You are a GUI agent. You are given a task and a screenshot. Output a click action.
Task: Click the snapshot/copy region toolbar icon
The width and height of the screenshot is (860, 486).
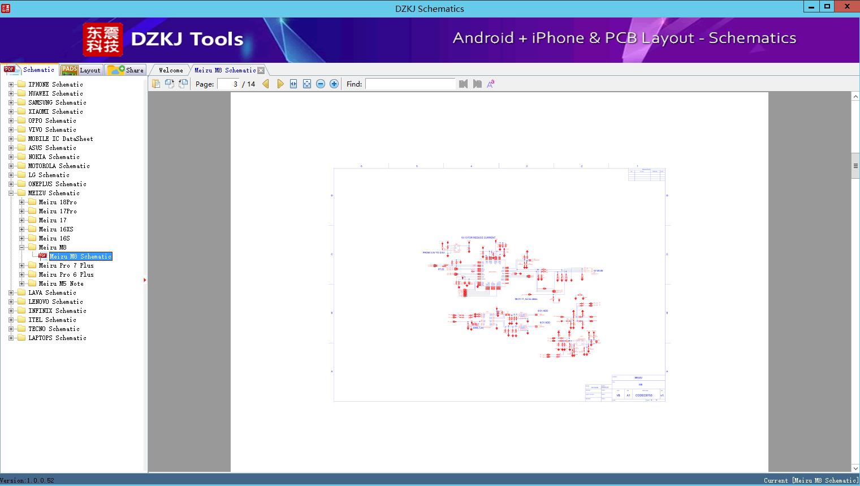(x=170, y=83)
